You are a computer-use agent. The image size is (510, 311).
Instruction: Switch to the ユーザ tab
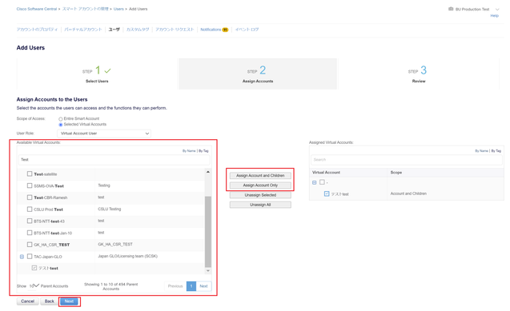(114, 30)
